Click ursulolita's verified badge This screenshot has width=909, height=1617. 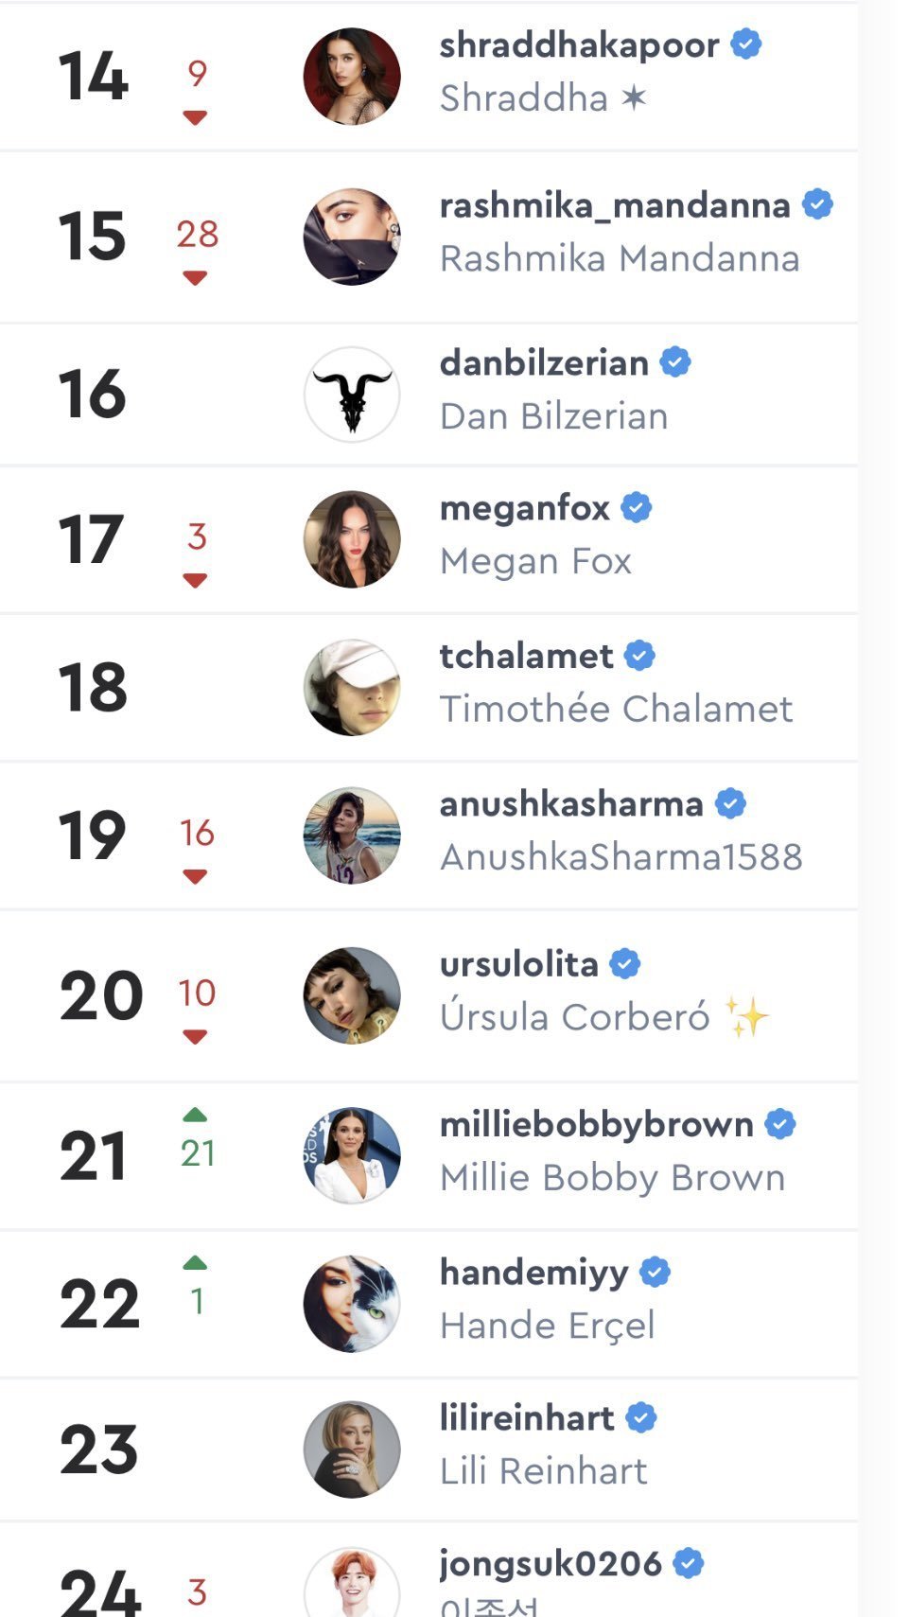tap(625, 964)
